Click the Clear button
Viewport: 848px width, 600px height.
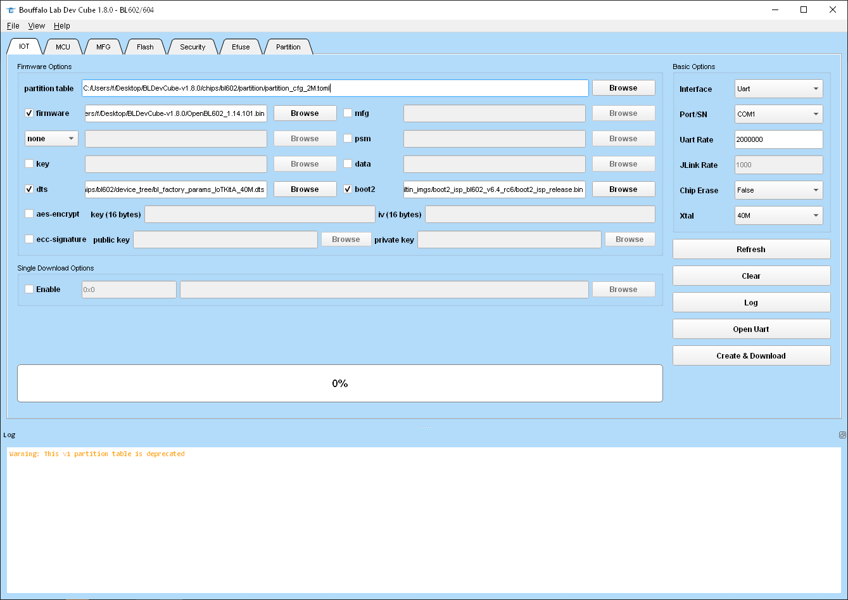(x=751, y=276)
